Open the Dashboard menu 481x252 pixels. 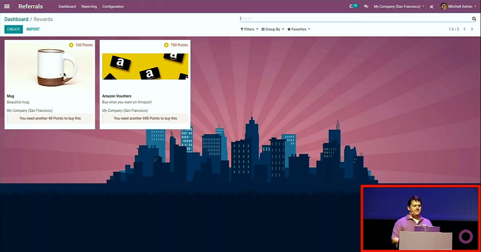coord(67,6)
